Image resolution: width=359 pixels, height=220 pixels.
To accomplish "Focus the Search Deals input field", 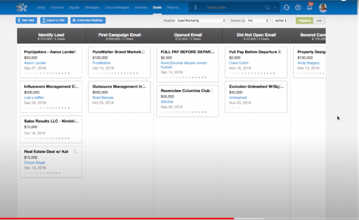I will [233, 8].
